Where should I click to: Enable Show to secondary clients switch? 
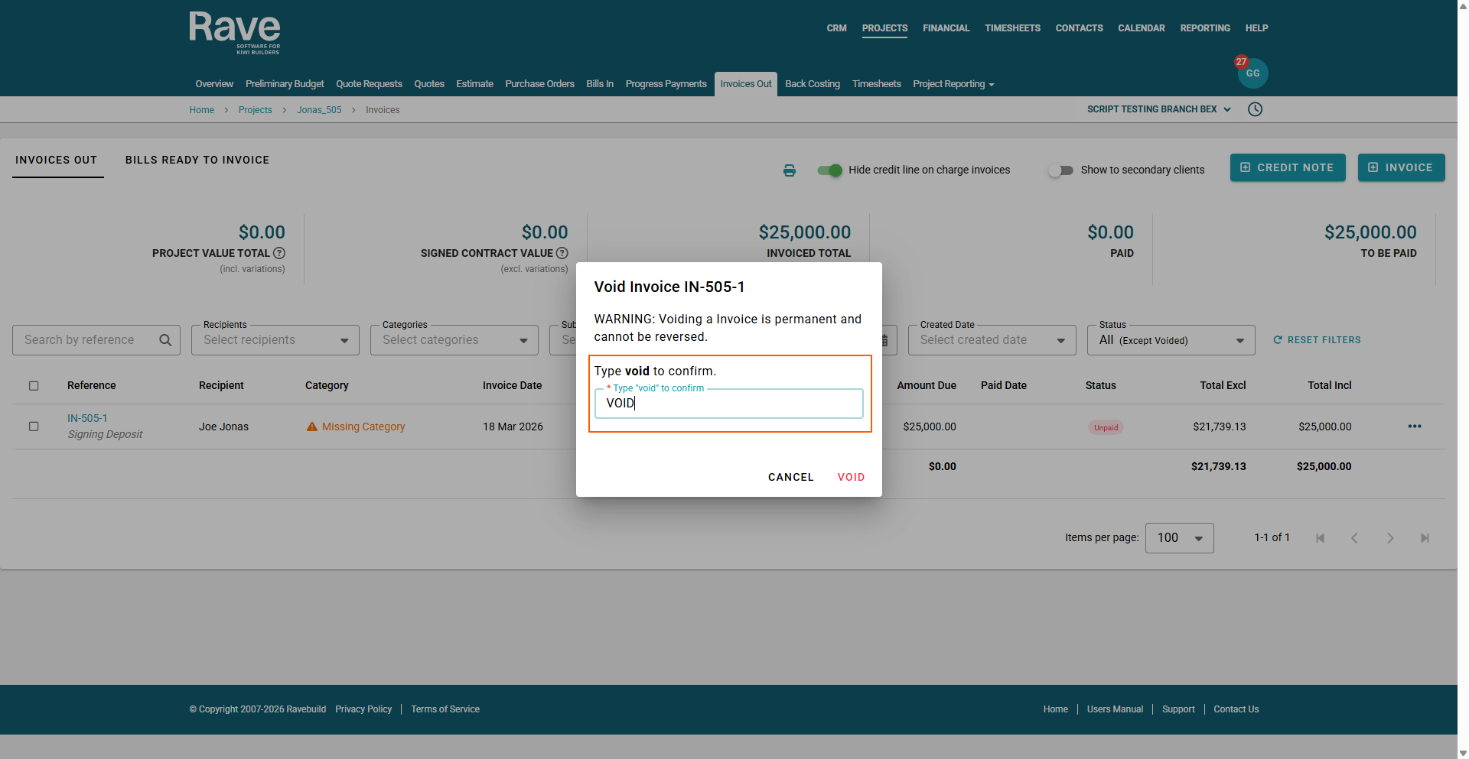point(1060,170)
